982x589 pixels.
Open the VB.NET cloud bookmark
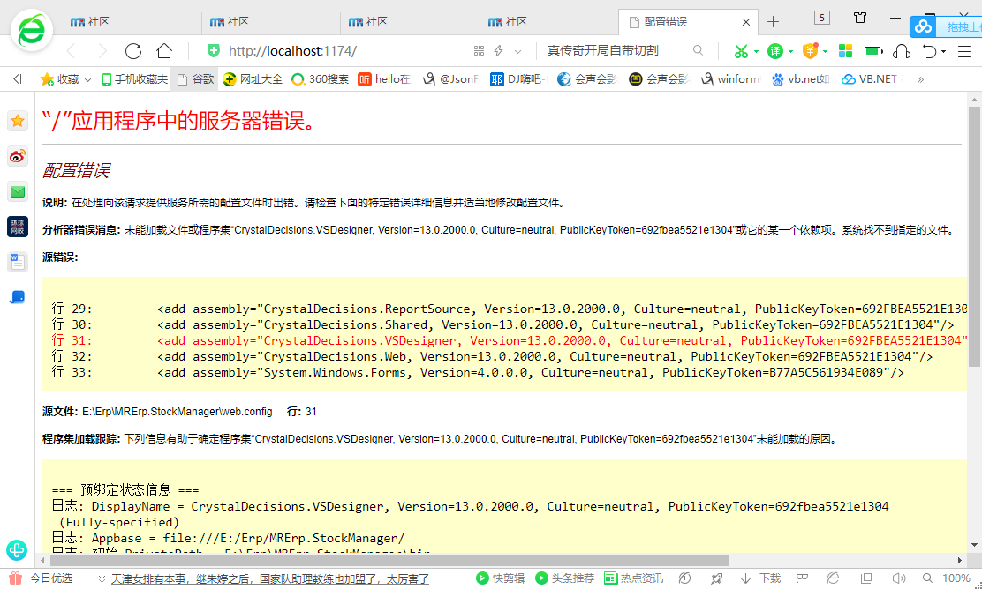[x=870, y=79]
